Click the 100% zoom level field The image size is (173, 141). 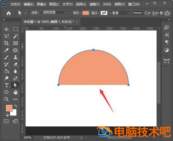point(27,138)
